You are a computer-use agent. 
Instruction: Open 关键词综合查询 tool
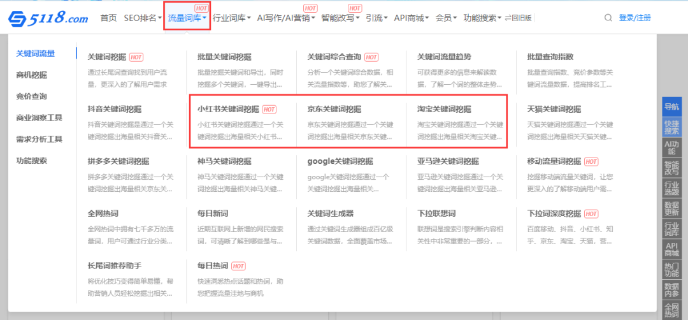(x=334, y=57)
